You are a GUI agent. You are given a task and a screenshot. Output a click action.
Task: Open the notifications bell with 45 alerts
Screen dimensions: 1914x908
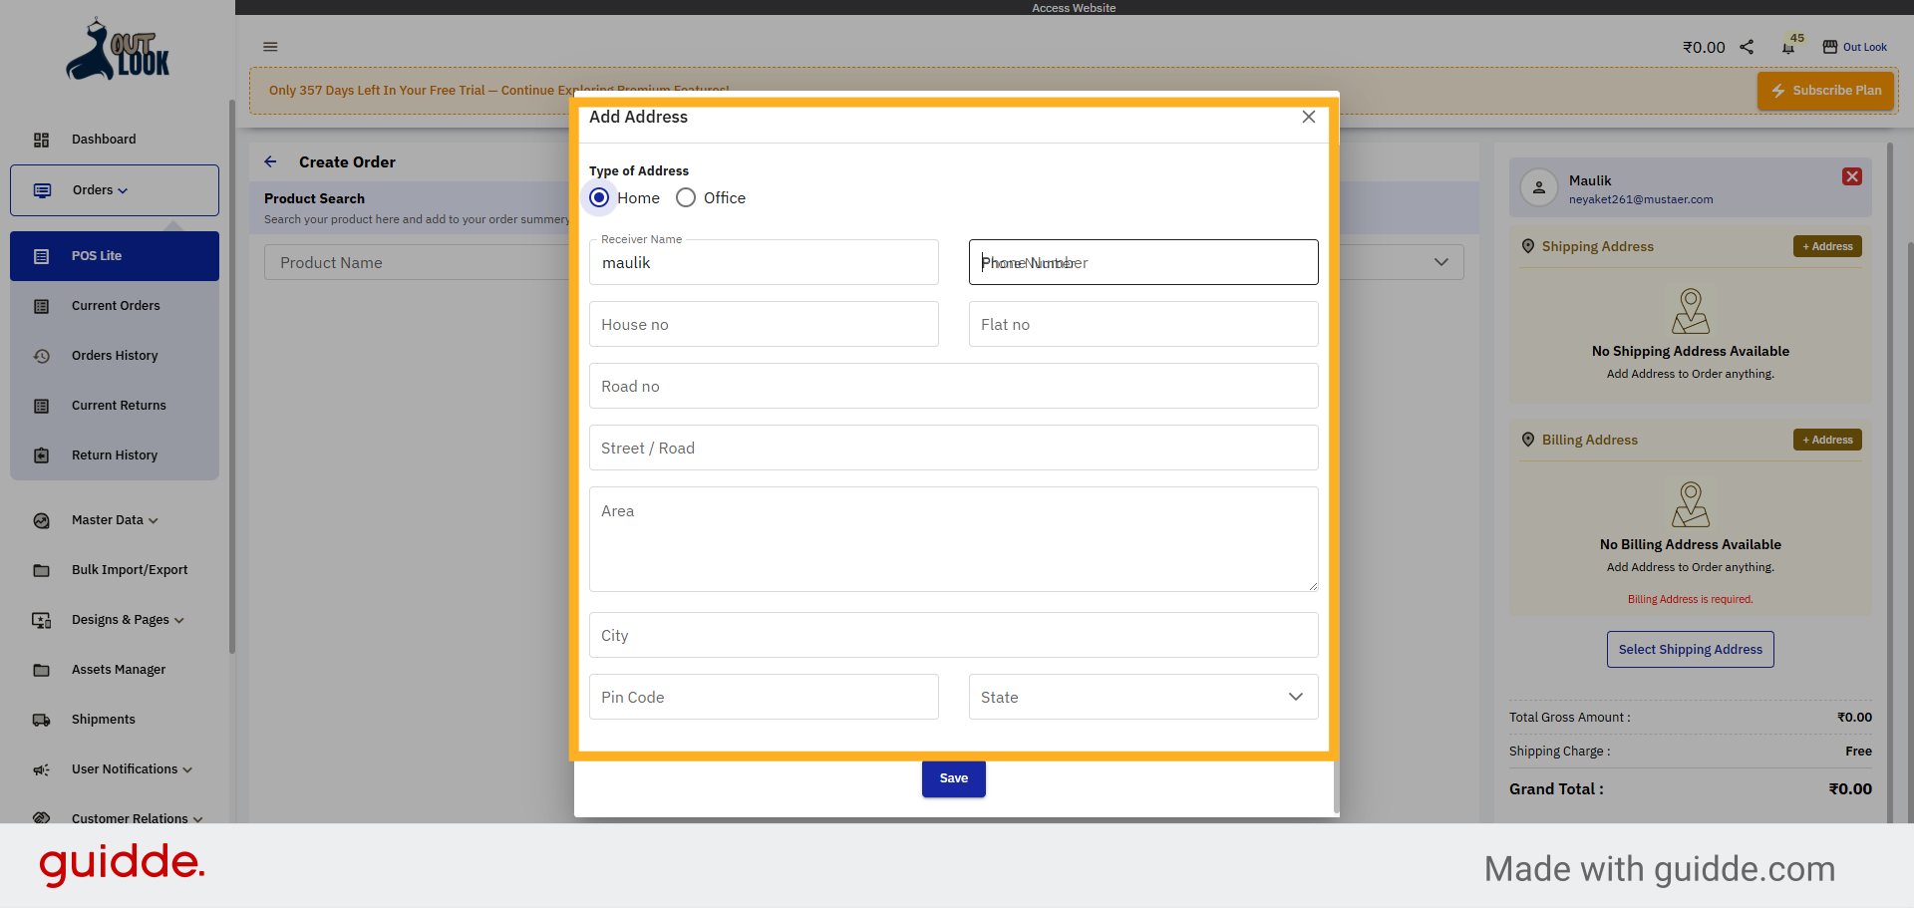pos(1789,46)
